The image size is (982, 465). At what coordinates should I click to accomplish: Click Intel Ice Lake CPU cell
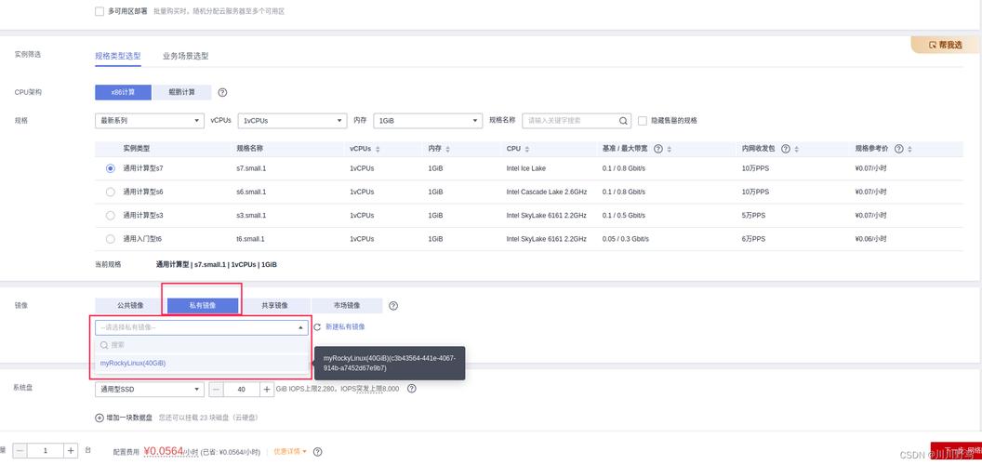pyautogui.click(x=526, y=168)
